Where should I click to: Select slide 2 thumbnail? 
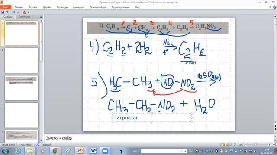pyautogui.click(x=21, y=60)
